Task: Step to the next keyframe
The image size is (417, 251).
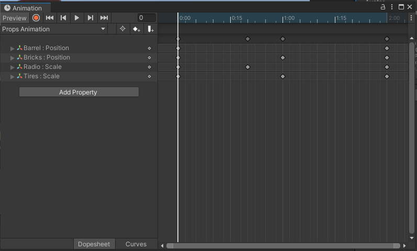Action: pos(91,18)
